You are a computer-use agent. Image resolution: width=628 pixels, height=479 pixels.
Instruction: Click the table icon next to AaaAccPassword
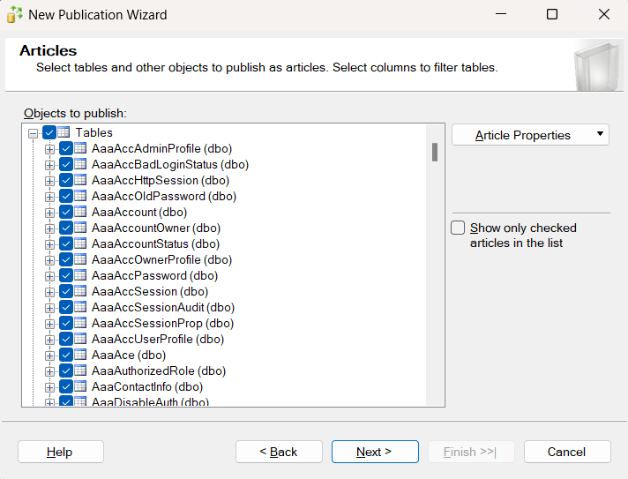(80, 275)
